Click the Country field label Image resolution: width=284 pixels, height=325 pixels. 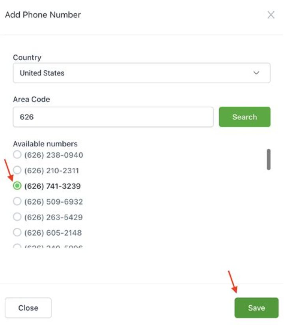pyautogui.click(x=27, y=57)
